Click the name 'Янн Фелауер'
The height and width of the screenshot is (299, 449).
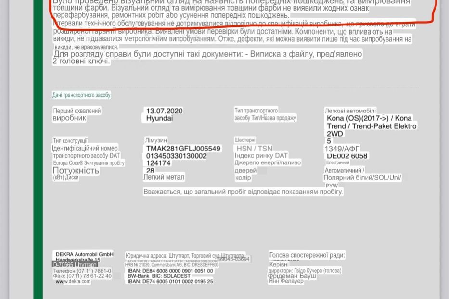coord(286,281)
